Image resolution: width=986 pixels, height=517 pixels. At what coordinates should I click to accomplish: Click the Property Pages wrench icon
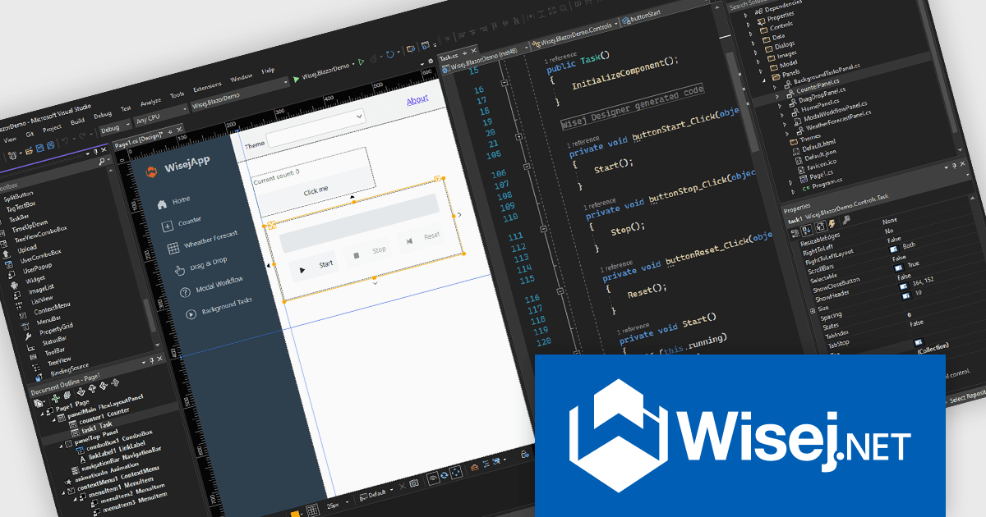click(x=847, y=219)
